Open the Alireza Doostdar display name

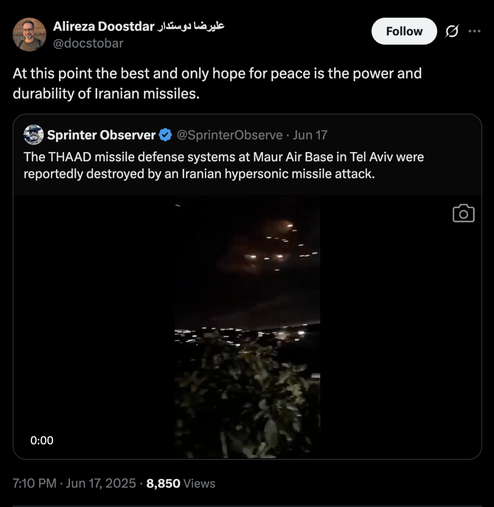coord(103,27)
